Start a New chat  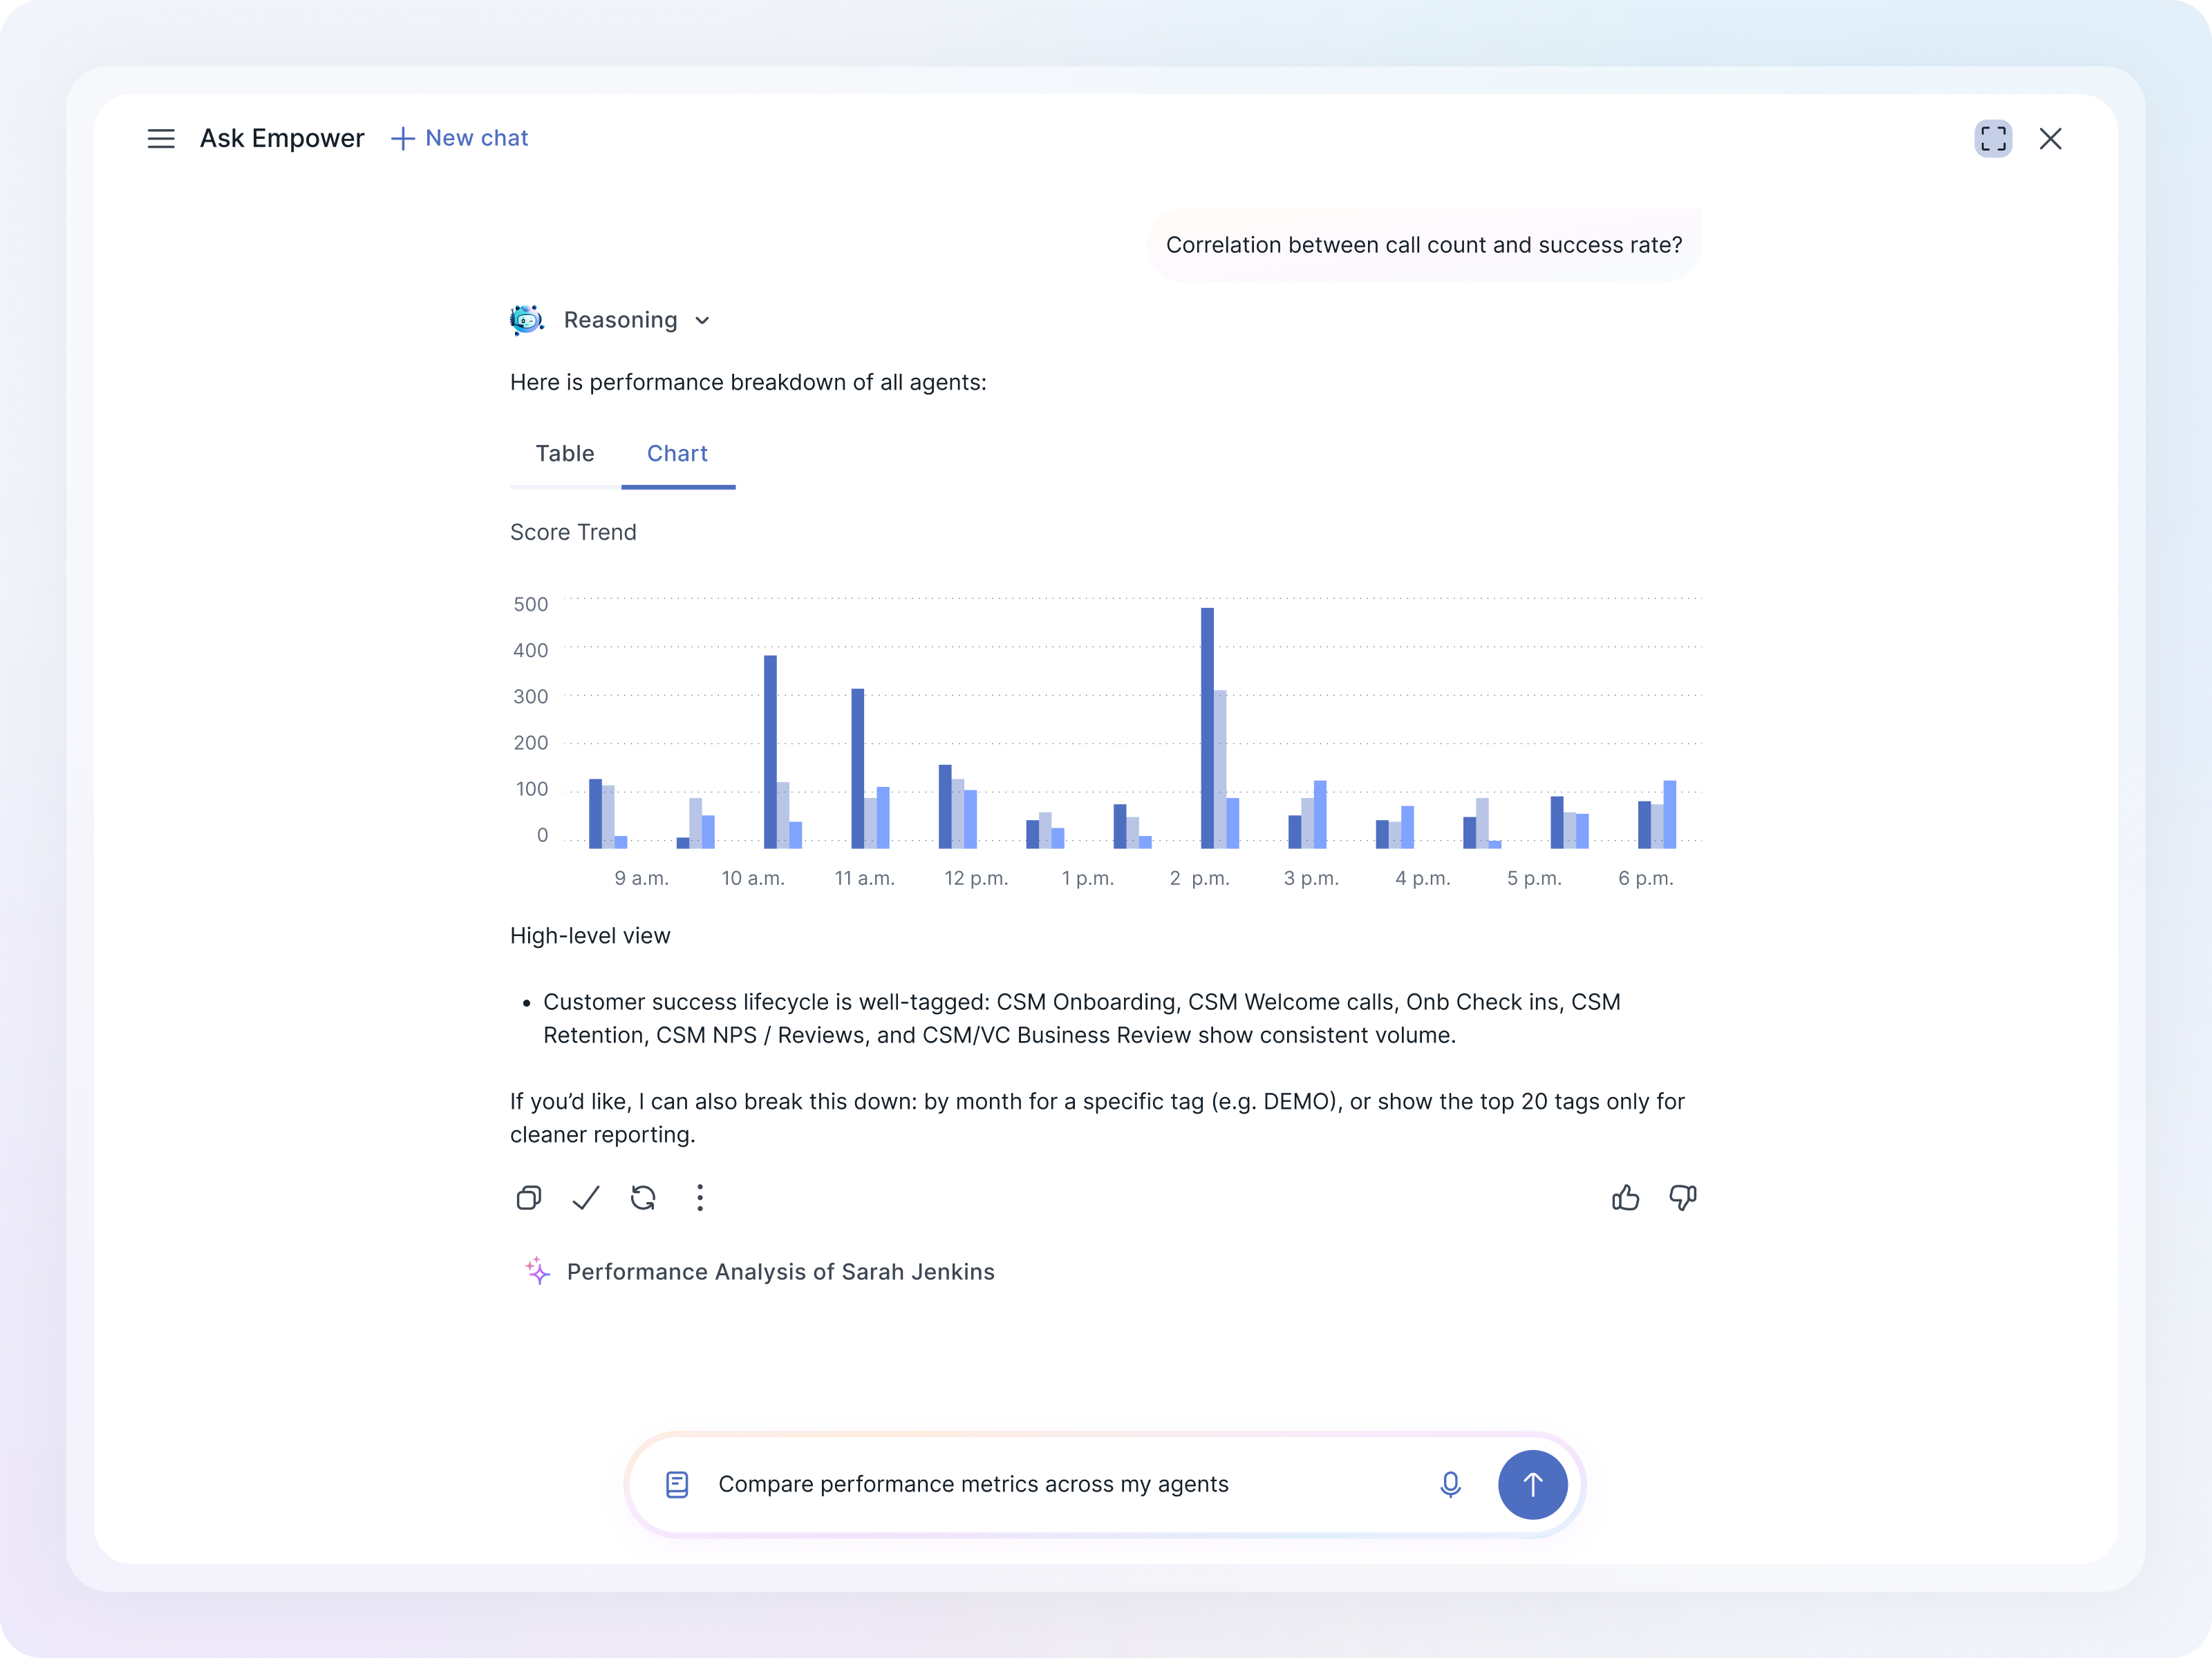(460, 138)
